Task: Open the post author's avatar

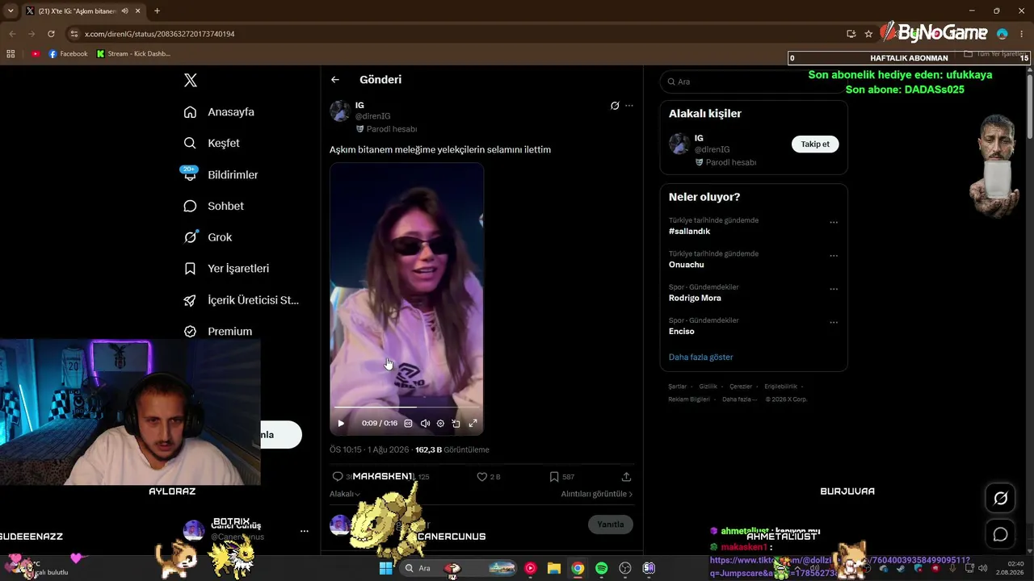Action: pos(340,111)
